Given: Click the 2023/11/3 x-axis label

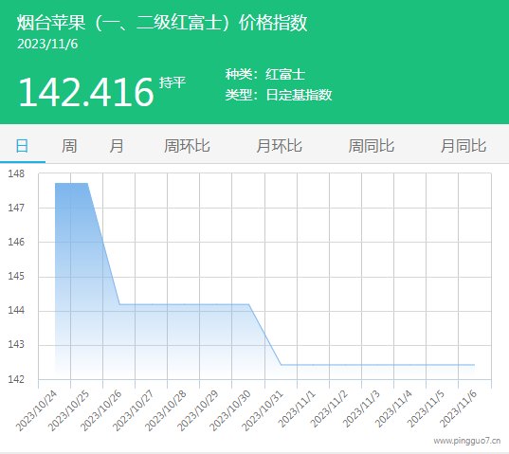Looking at the screenshot, I should click(x=361, y=409).
